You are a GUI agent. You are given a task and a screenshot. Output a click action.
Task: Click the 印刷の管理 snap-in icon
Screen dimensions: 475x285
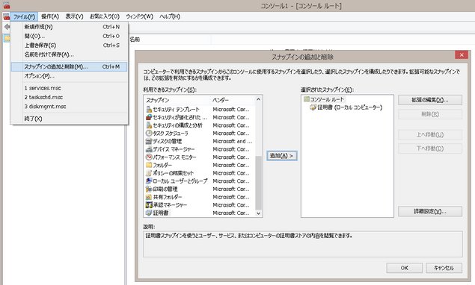[149, 189]
